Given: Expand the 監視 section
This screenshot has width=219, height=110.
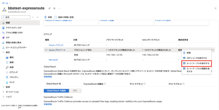Looking at the screenshot, I should [4, 87].
